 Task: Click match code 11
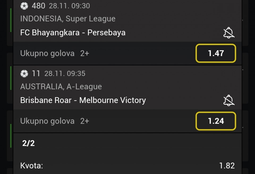tap(36, 74)
